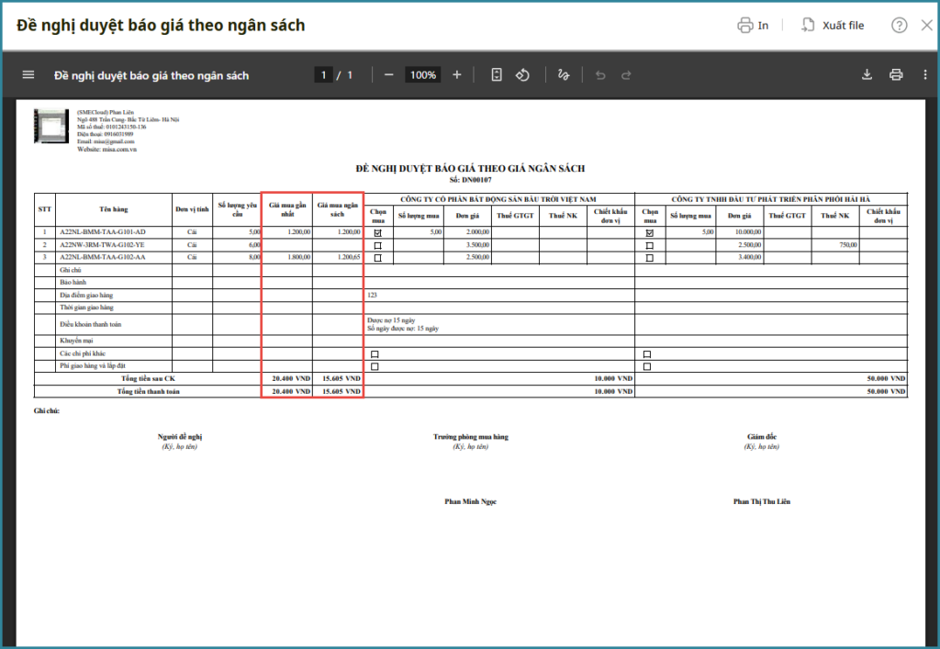
Task: Open the help question mark icon
Action: click(x=900, y=26)
